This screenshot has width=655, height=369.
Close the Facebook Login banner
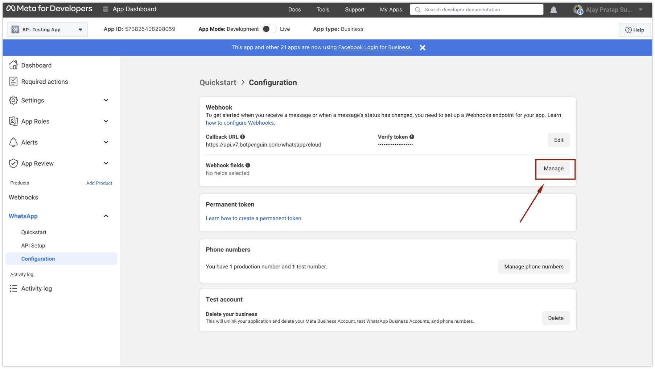423,47
